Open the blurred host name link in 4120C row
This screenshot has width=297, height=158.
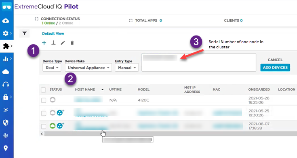pos(88,100)
